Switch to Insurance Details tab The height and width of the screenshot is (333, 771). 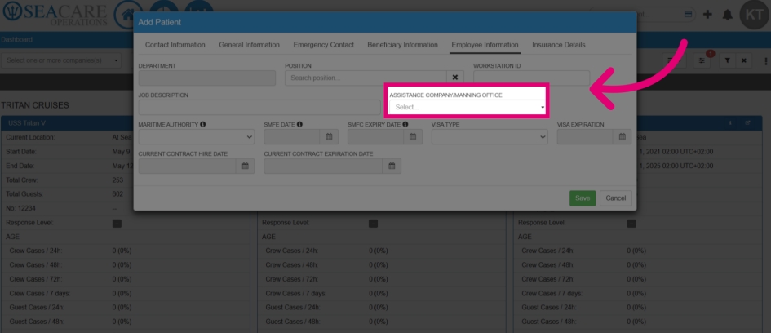[x=559, y=45]
